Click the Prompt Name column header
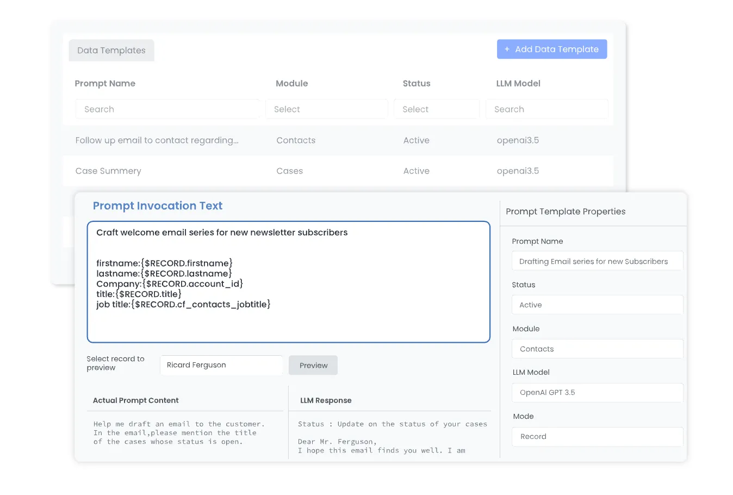Image resolution: width=733 pixels, height=495 pixels. (105, 83)
